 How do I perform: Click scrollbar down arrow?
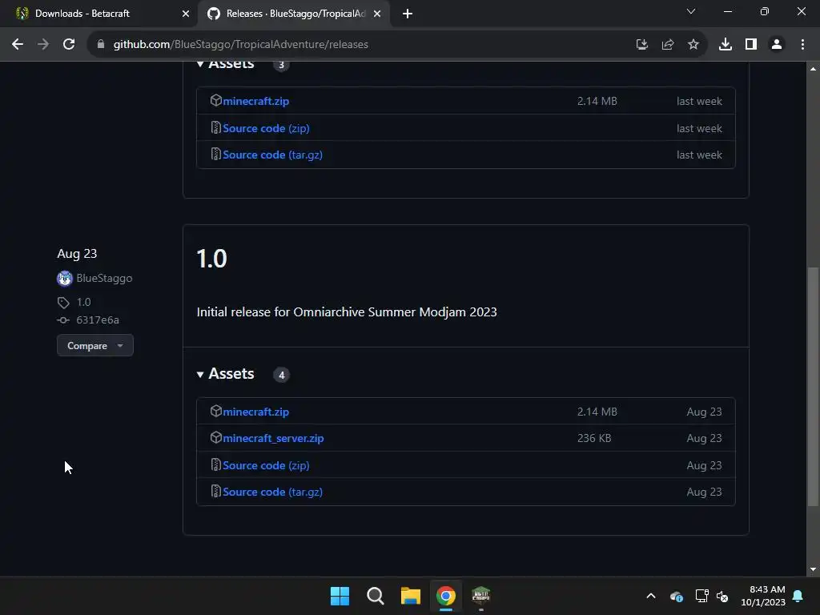pyautogui.click(x=813, y=569)
